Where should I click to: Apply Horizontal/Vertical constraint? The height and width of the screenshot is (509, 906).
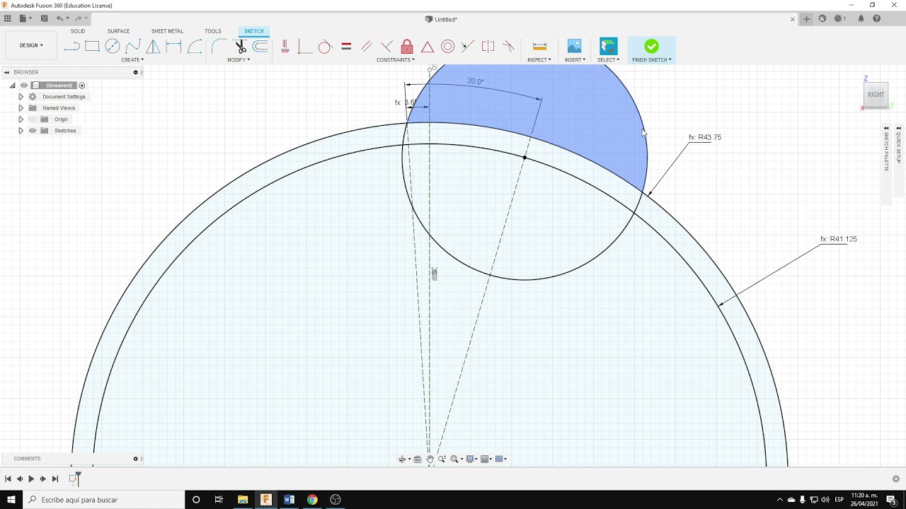pos(285,47)
